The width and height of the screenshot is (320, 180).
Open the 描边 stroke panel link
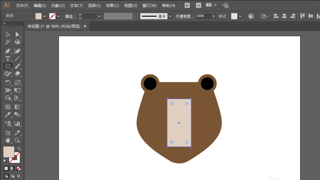tap(70, 16)
